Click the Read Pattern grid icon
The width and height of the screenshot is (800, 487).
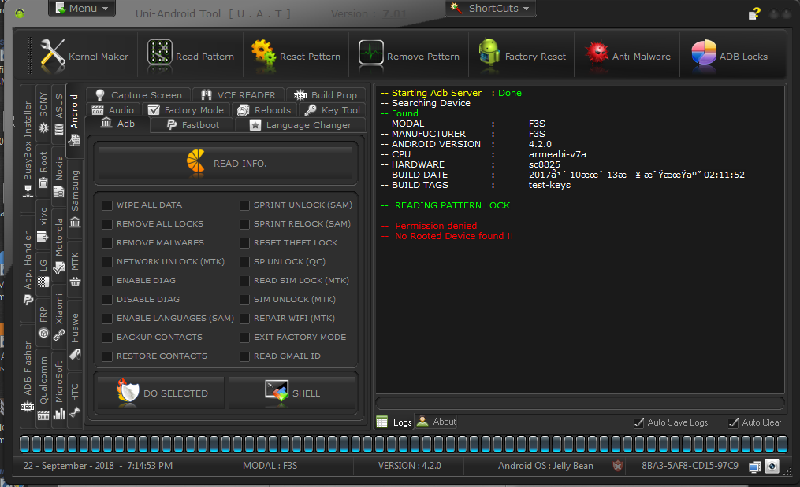coord(160,53)
